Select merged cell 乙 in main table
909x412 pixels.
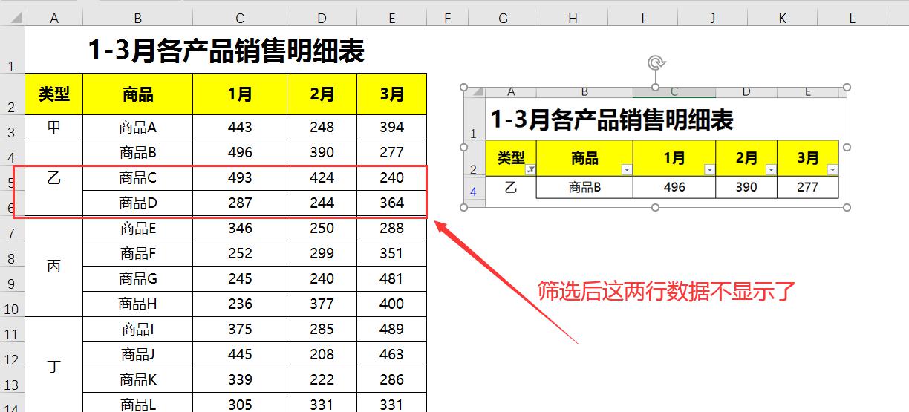click(x=54, y=178)
